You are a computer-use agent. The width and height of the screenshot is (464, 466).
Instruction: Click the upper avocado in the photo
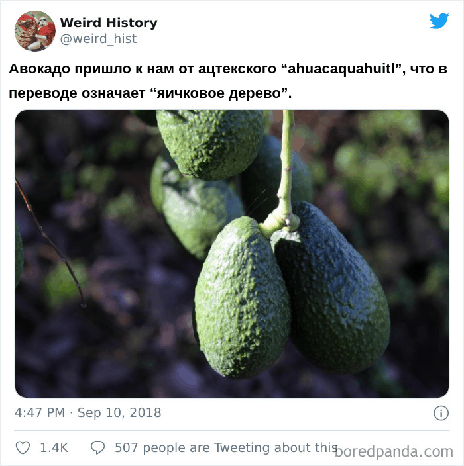click(210, 144)
